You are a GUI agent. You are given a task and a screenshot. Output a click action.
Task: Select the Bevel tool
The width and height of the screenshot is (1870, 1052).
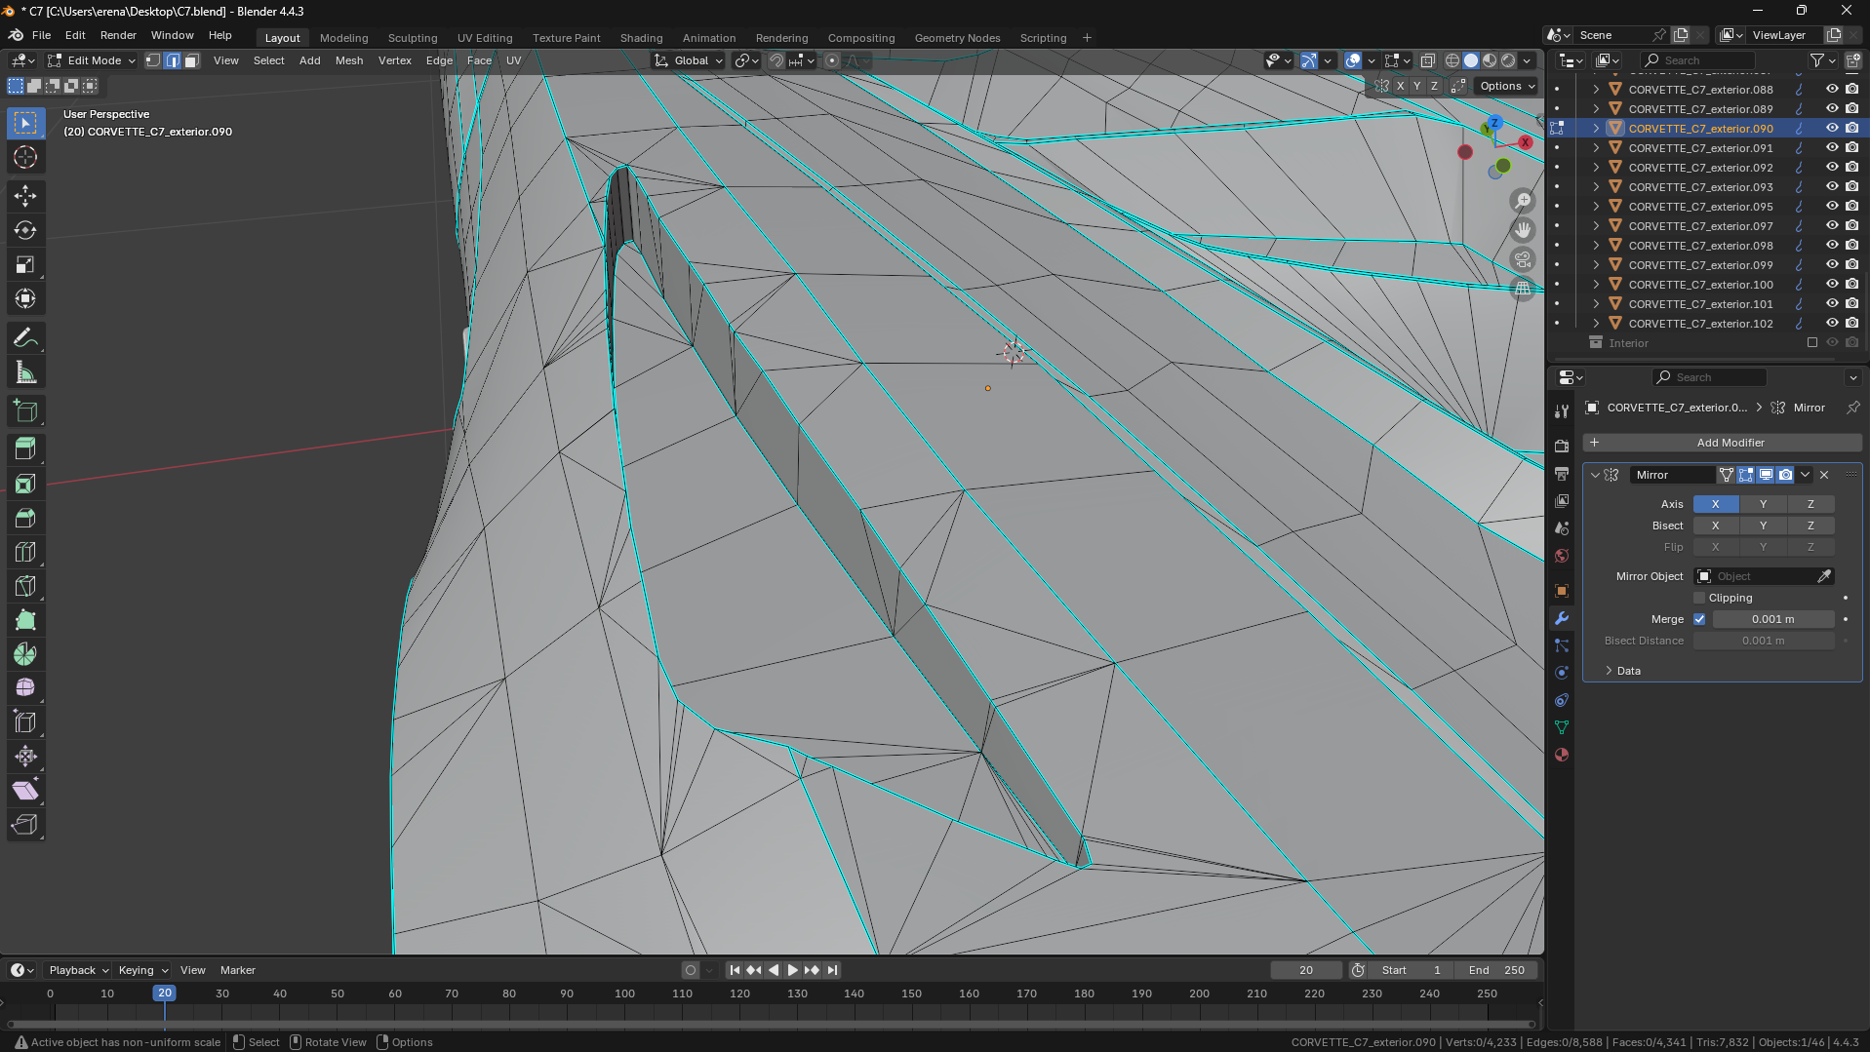tap(25, 518)
